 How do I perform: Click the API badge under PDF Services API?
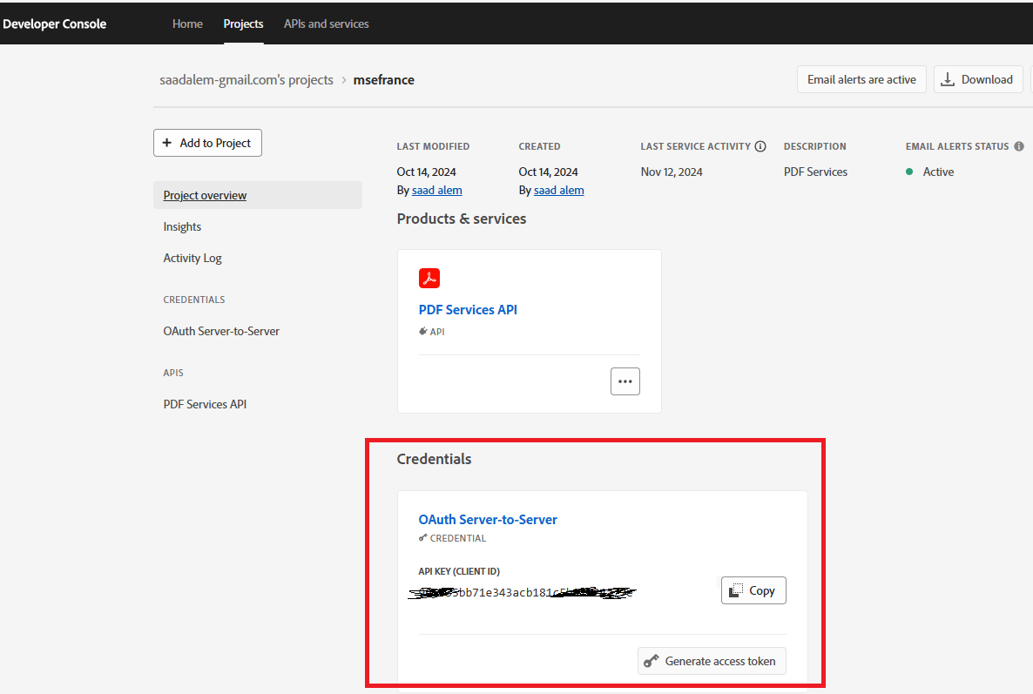point(431,331)
